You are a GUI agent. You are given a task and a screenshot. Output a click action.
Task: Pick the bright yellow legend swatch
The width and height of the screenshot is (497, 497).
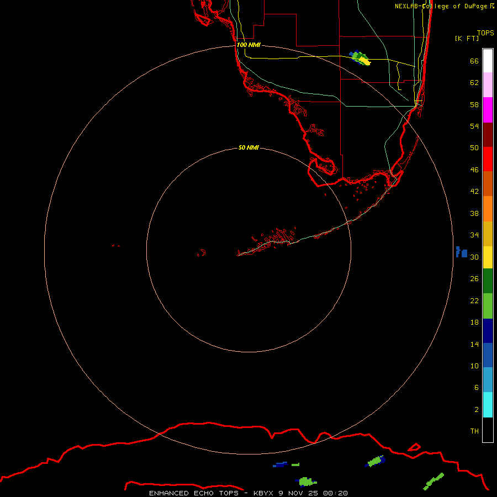tap(488, 257)
